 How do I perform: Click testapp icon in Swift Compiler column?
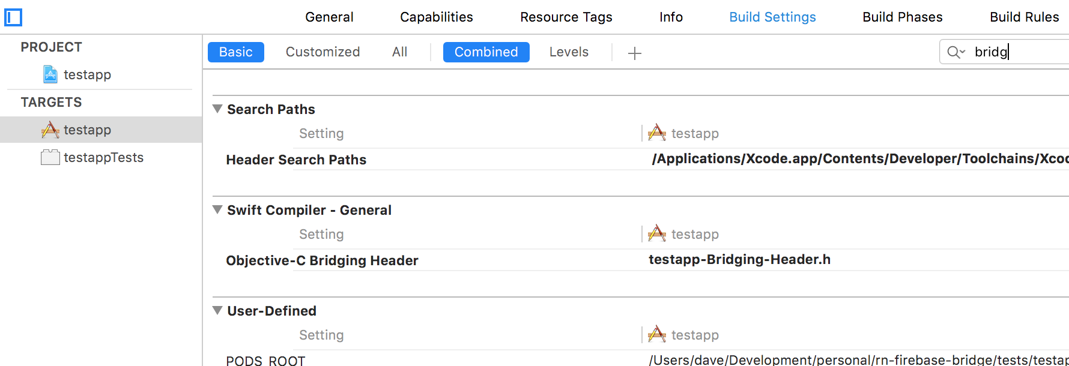tap(657, 233)
